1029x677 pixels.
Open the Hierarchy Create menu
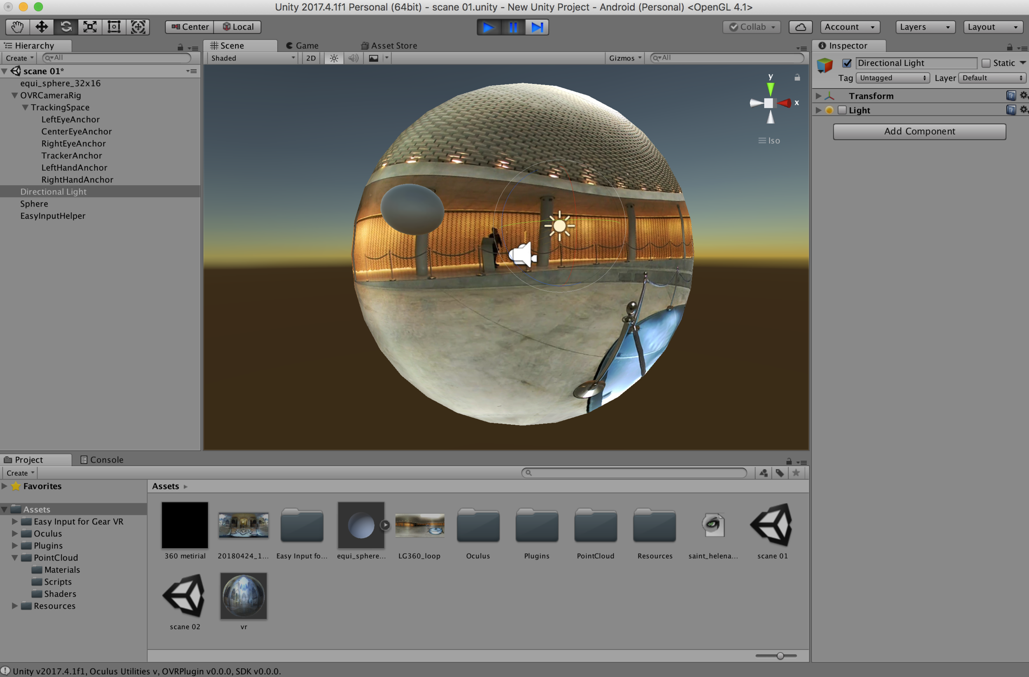(19, 58)
